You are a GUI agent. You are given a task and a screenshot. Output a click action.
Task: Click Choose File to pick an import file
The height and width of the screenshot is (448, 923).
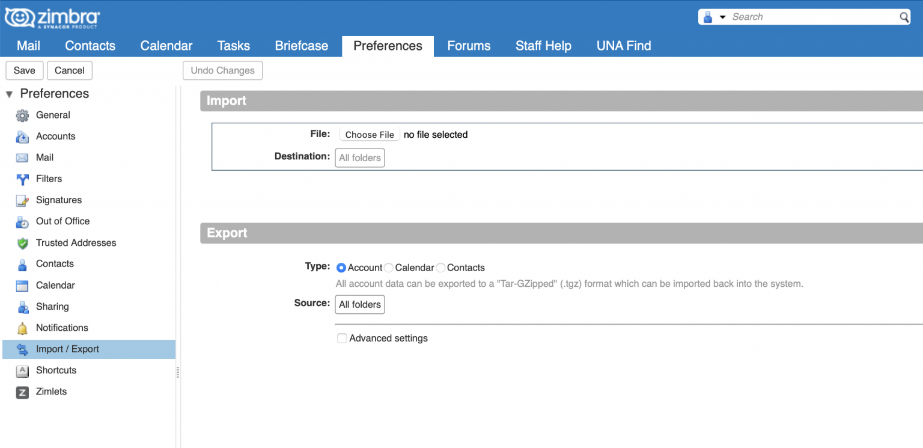point(369,134)
